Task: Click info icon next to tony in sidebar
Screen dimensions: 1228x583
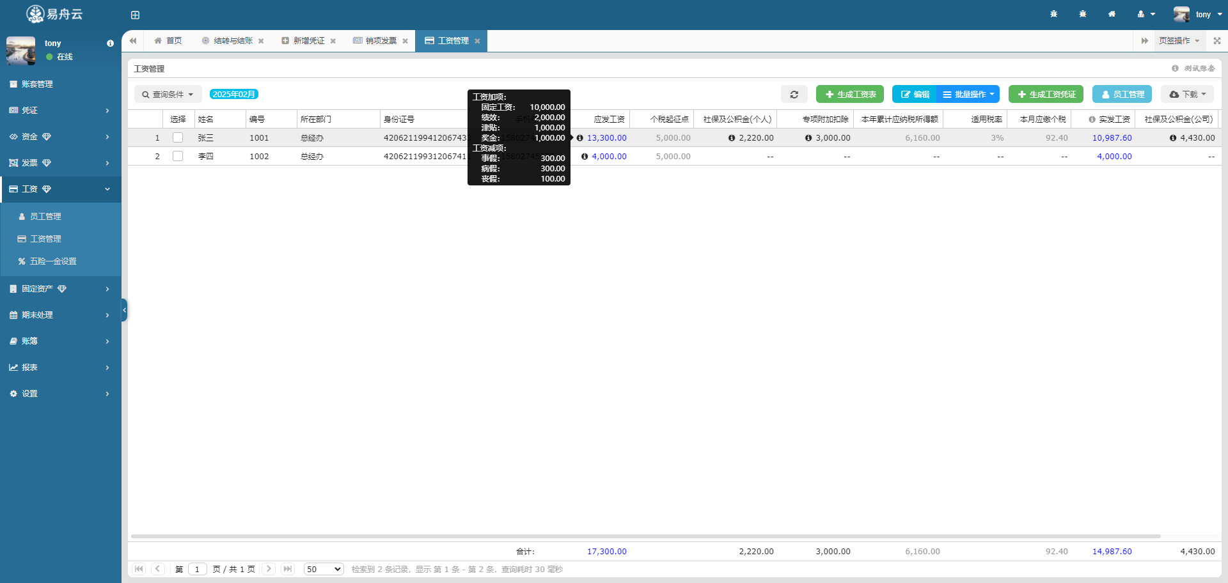Action: coord(110,43)
